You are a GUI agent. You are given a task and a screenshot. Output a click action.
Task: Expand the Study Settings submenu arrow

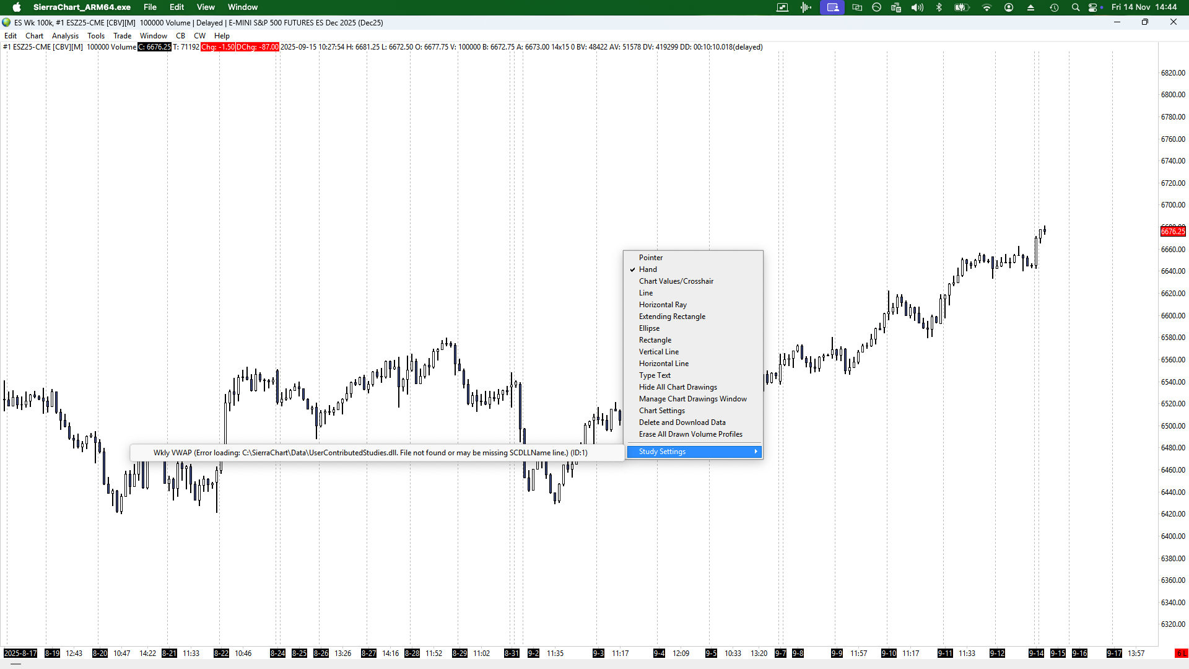[756, 452]
